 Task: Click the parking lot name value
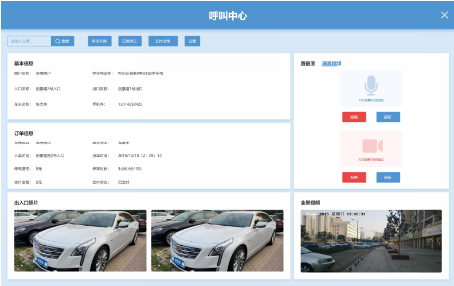[140, 74]
